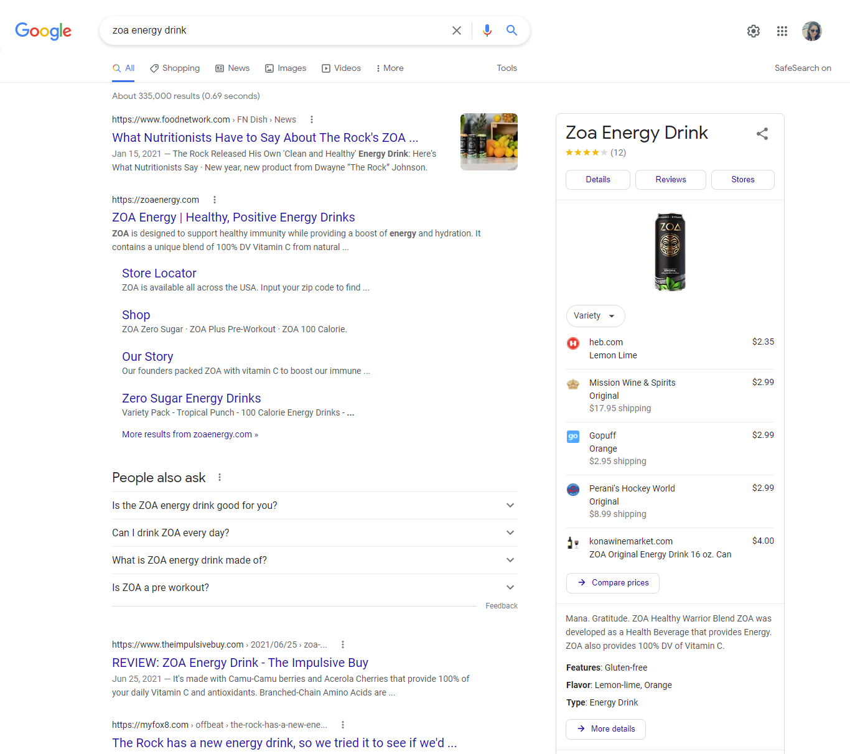Screen dimensions: 850x754
Task: Expand 'Is the ZOA energy drink good for you?'
Action: (x=315, y=505)
